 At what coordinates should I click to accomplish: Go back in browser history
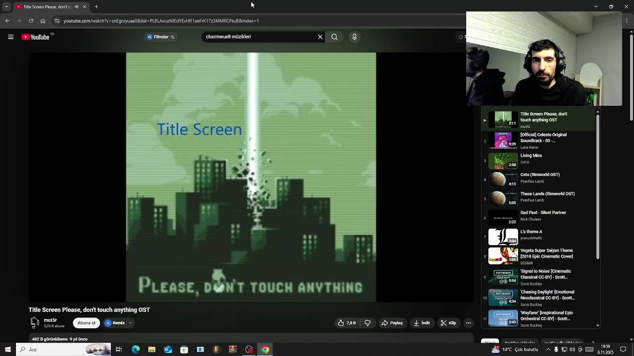coord(7,21)
